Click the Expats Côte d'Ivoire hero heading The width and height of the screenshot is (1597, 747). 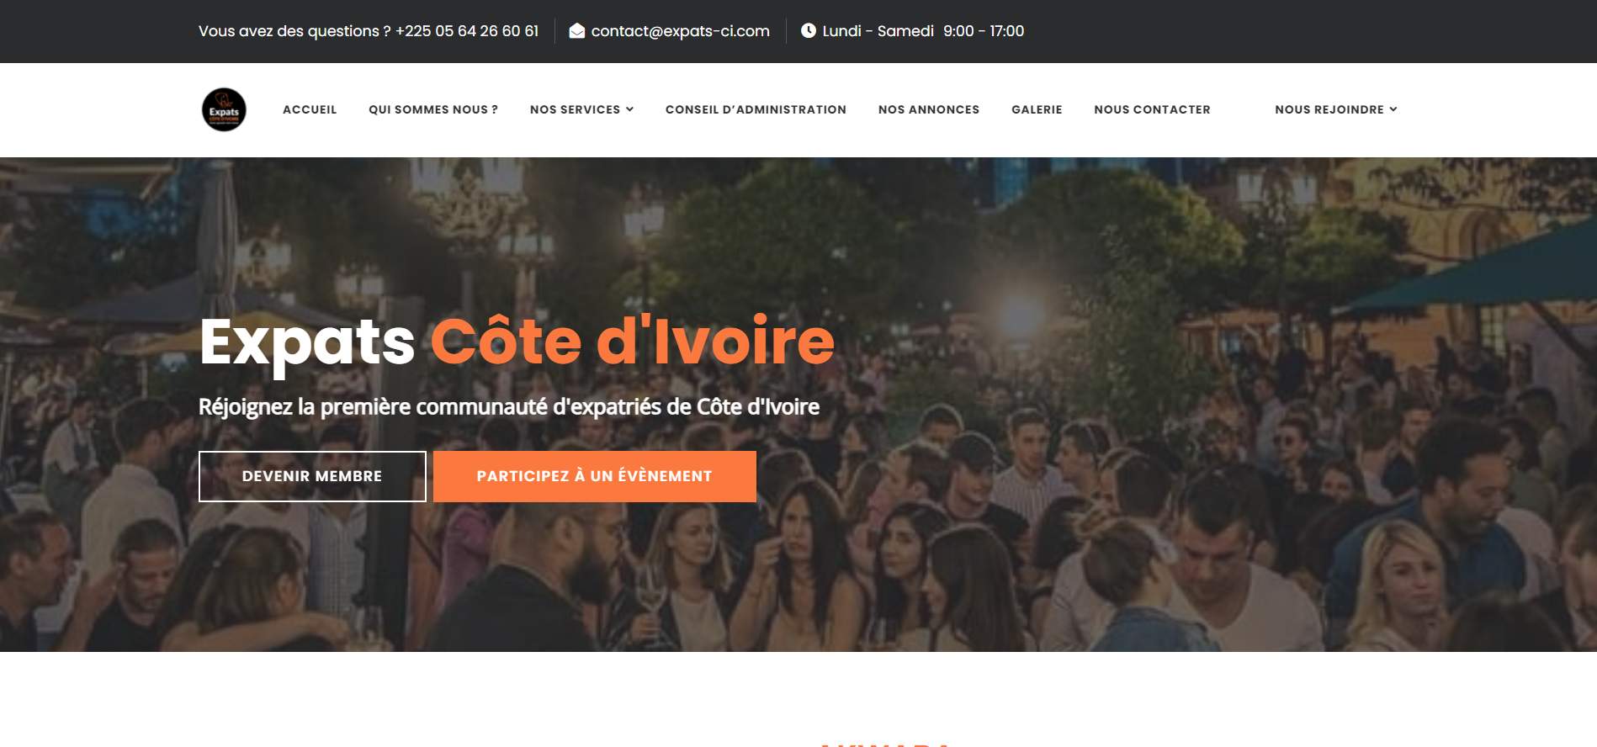click(517, 342)
